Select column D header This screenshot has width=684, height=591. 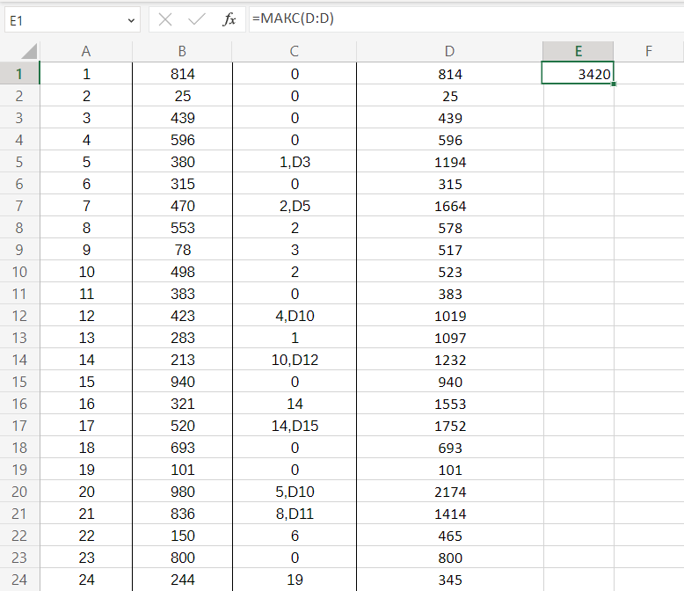point(450,51)
